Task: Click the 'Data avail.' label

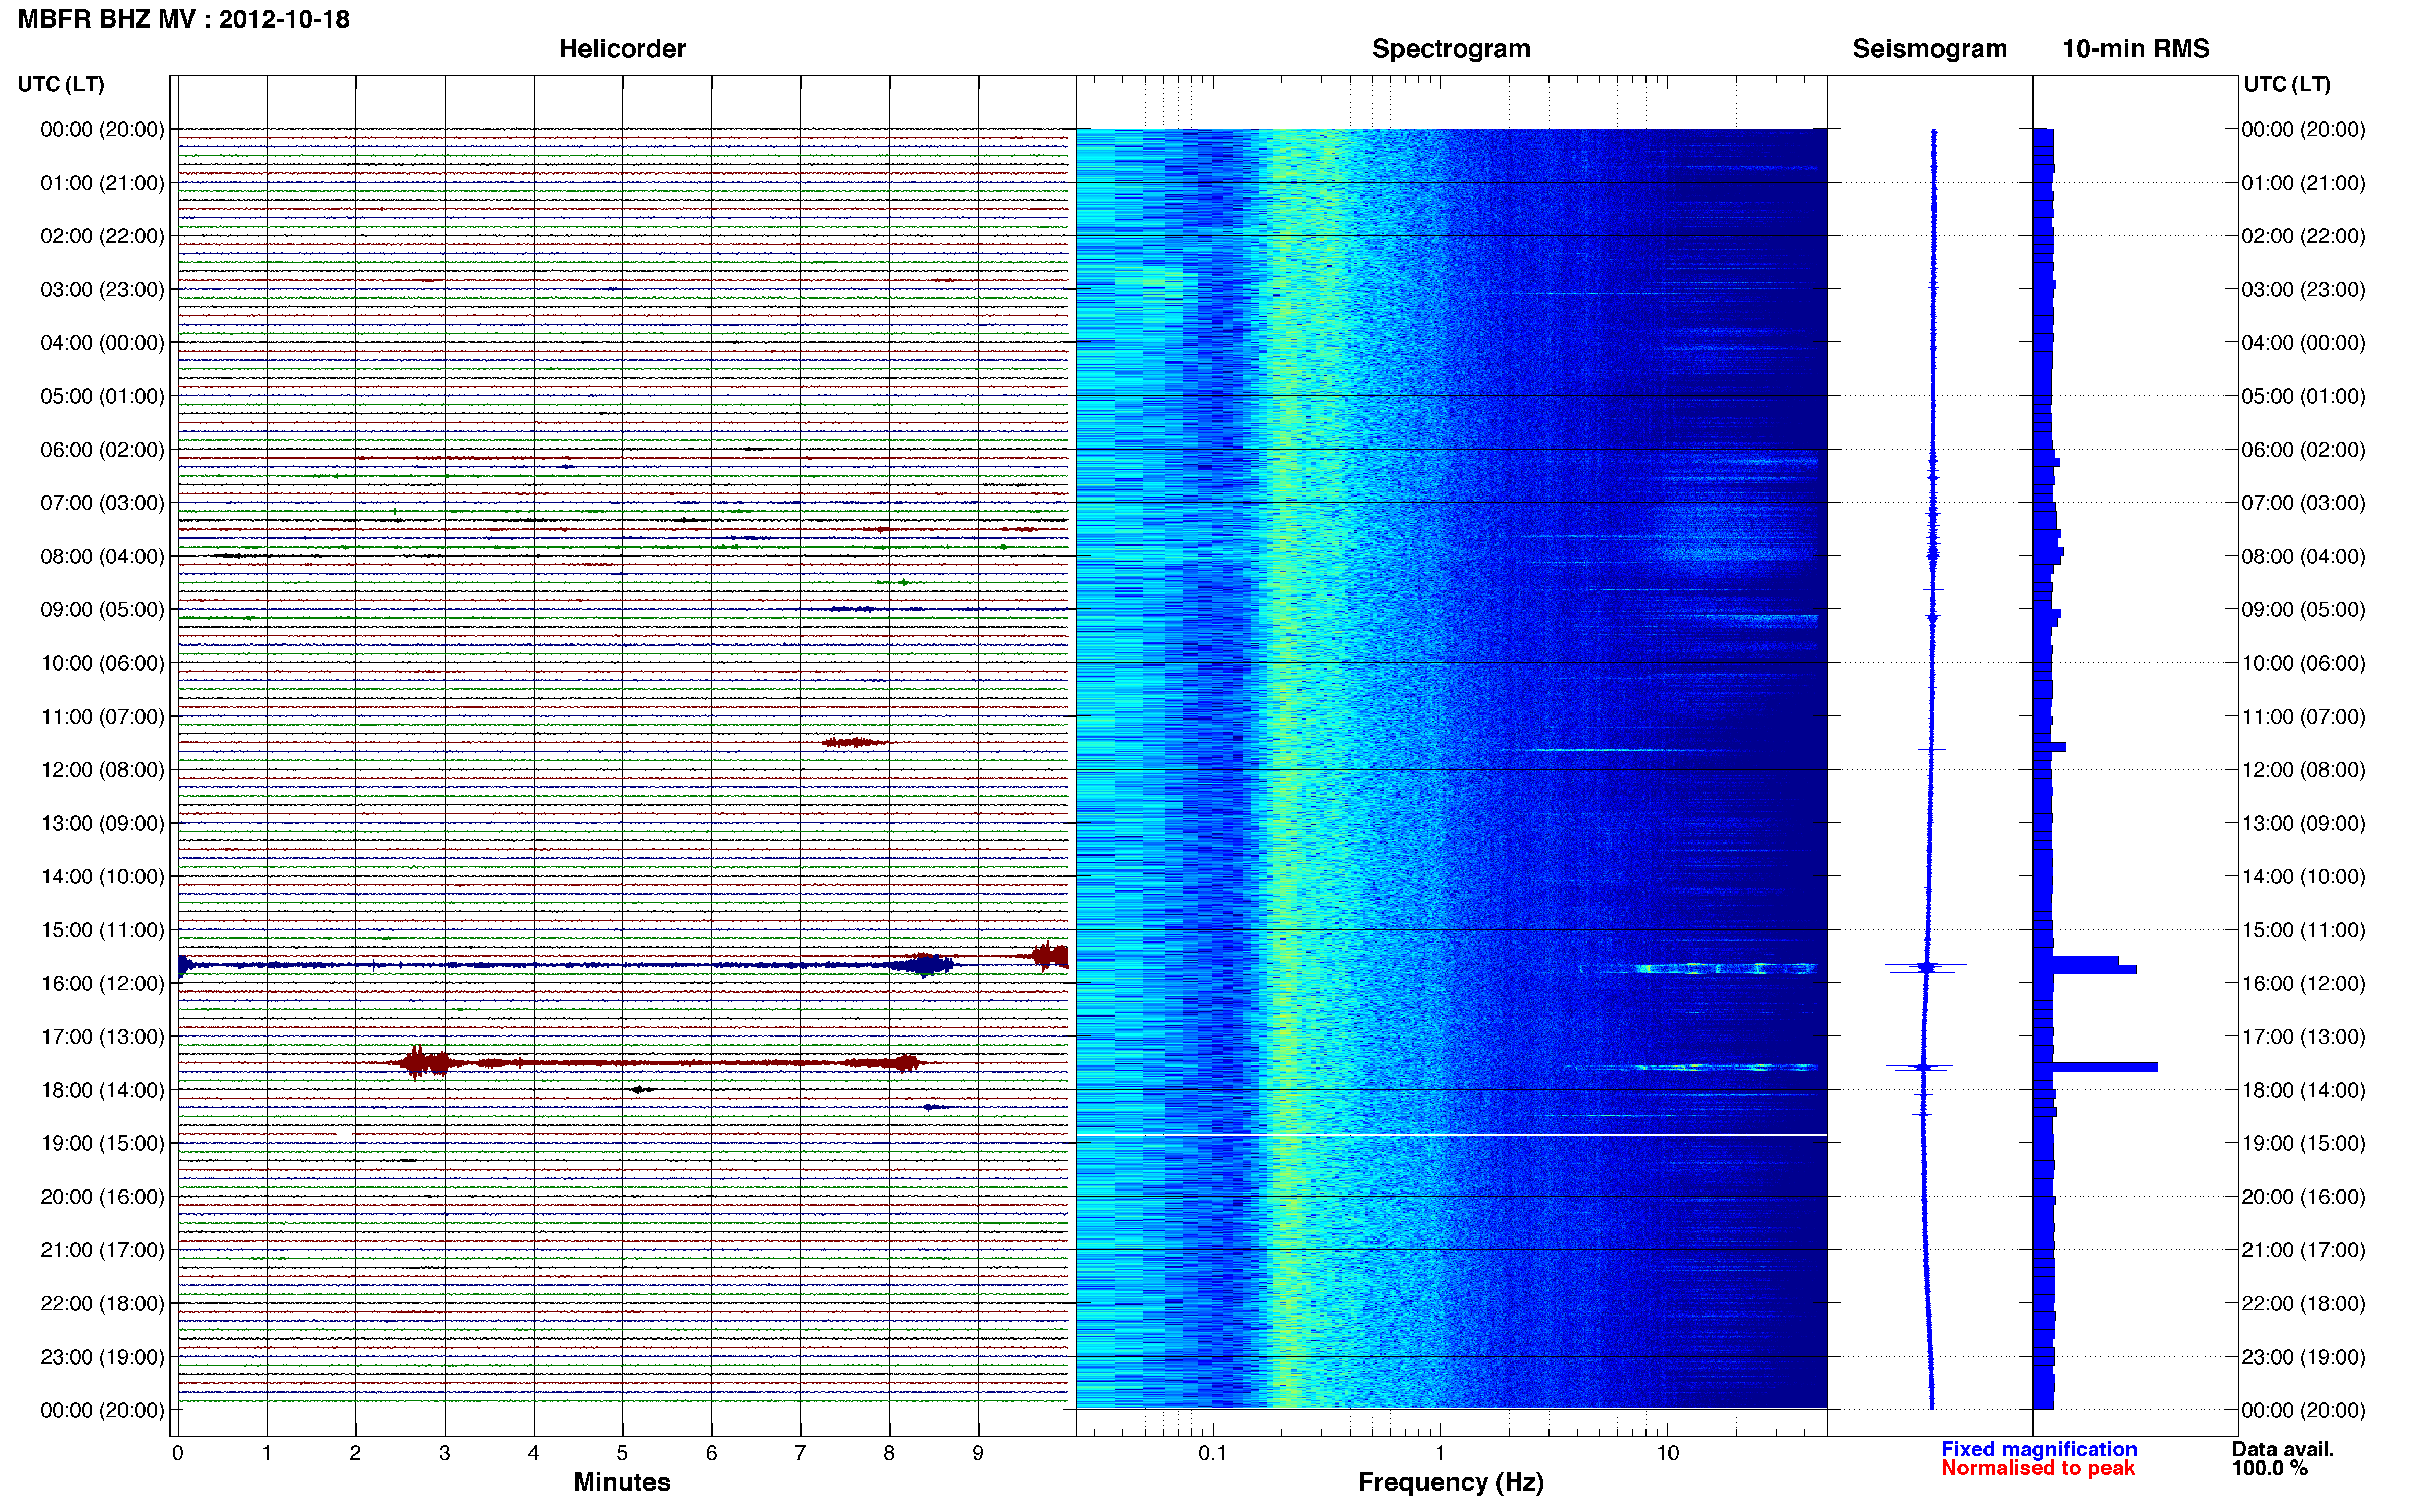Action: click(x=2282, y=1449)
